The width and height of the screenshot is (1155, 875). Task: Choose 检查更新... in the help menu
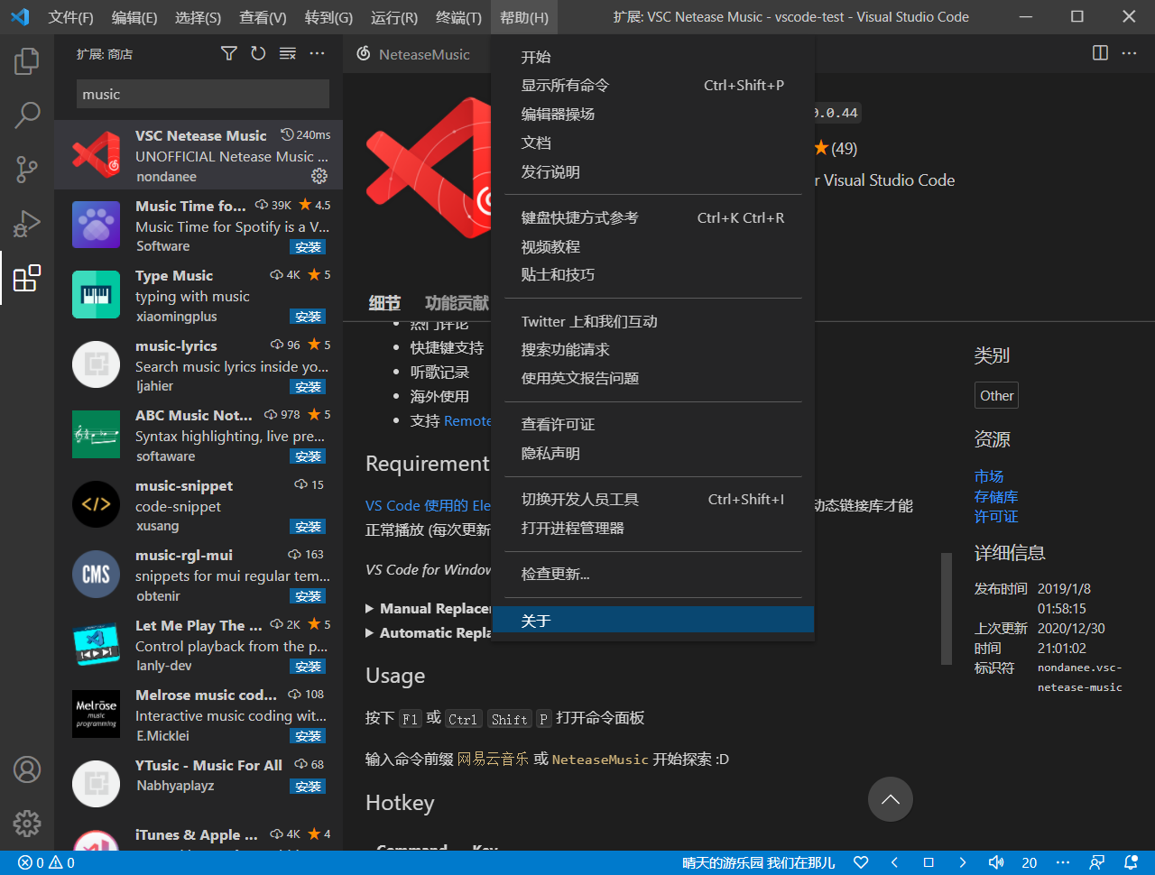pyautogui.click(x=653, y=575)
